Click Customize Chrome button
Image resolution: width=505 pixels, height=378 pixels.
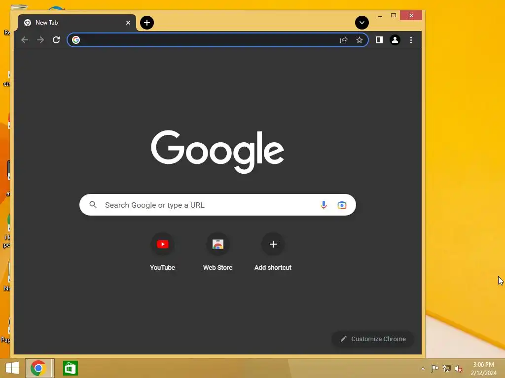tap(373, 339)
